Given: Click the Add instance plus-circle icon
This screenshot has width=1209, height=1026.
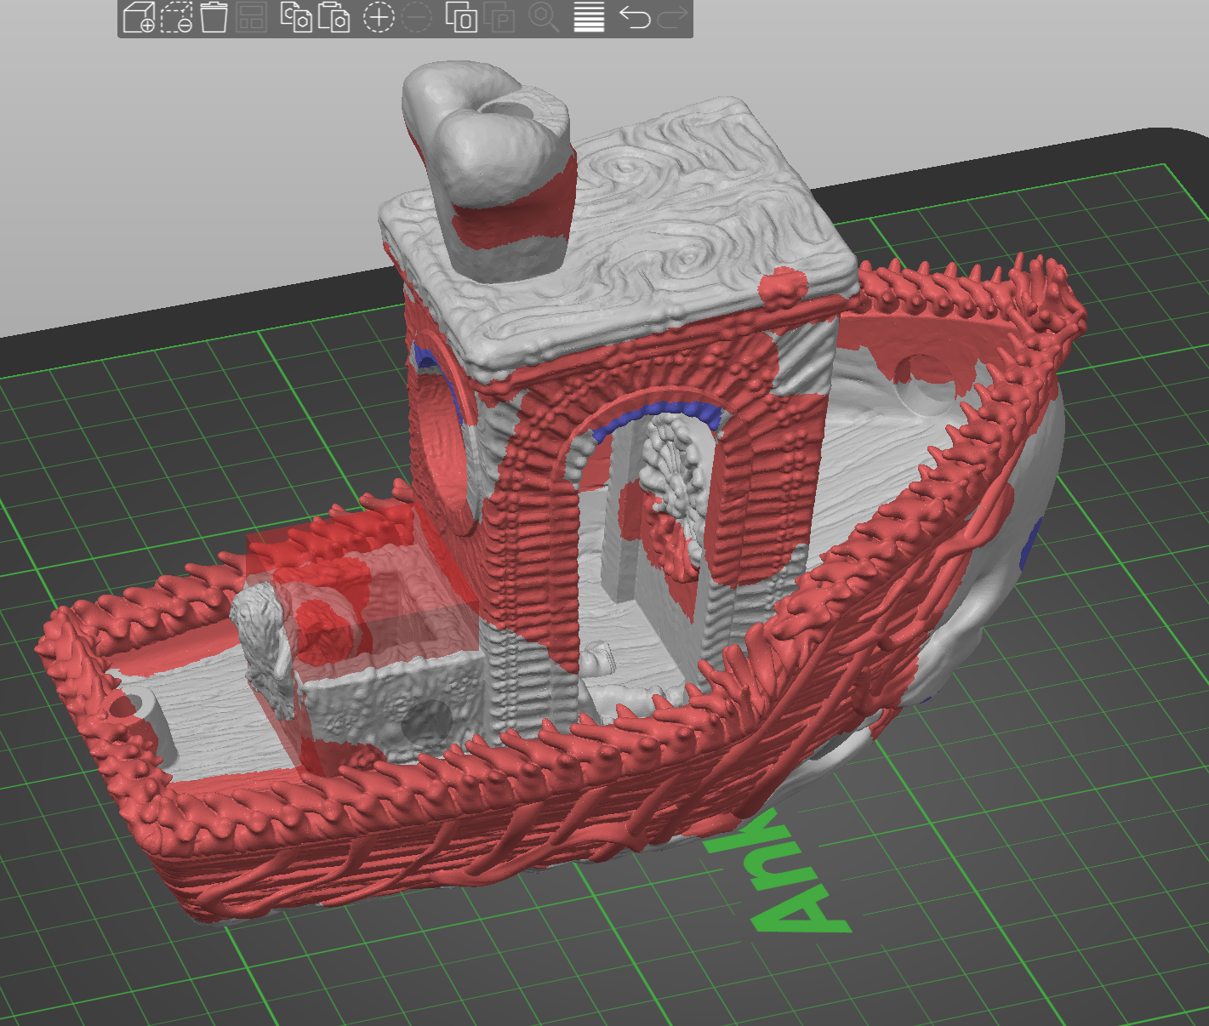Looking at the screenshot, I should coord(379,18).
